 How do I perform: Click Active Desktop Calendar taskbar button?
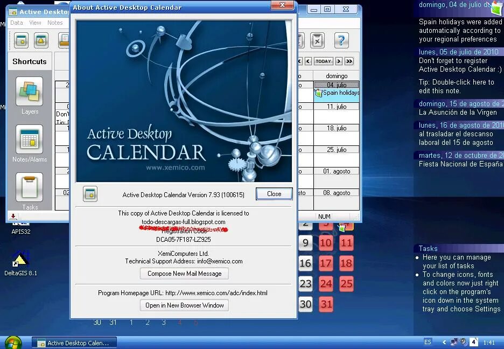(x=74, y=343)
